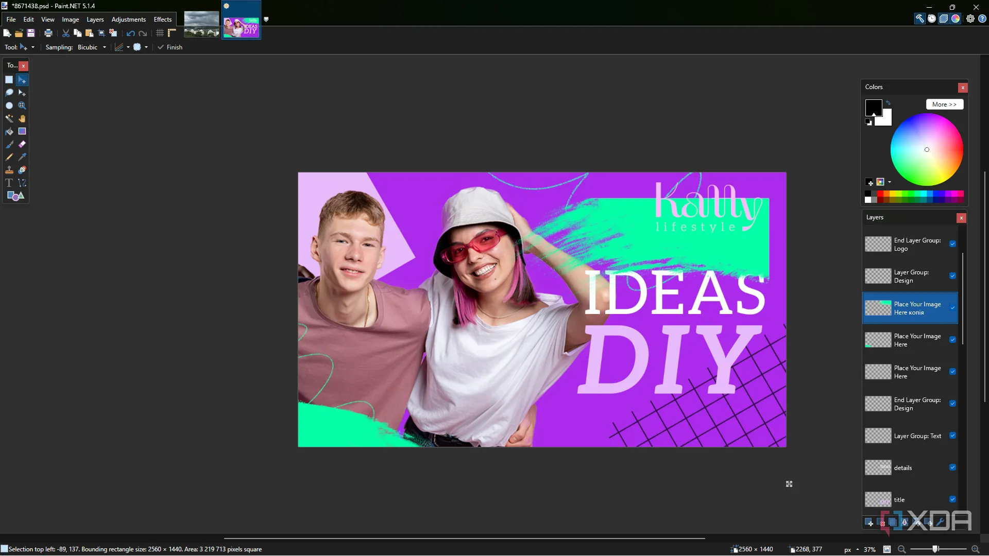Viewport: 989px width, 556px height.
Task: Open the Adjustments menu
Action: pyautogui.click(x=128, y=20)
